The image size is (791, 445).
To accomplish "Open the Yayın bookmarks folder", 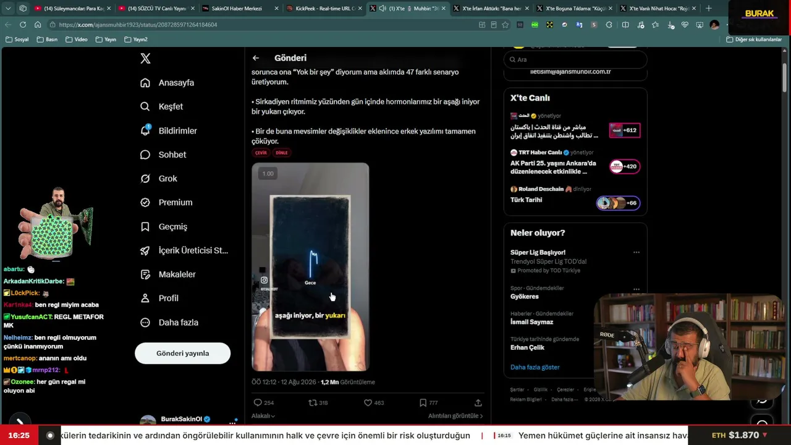I will 106,40.
